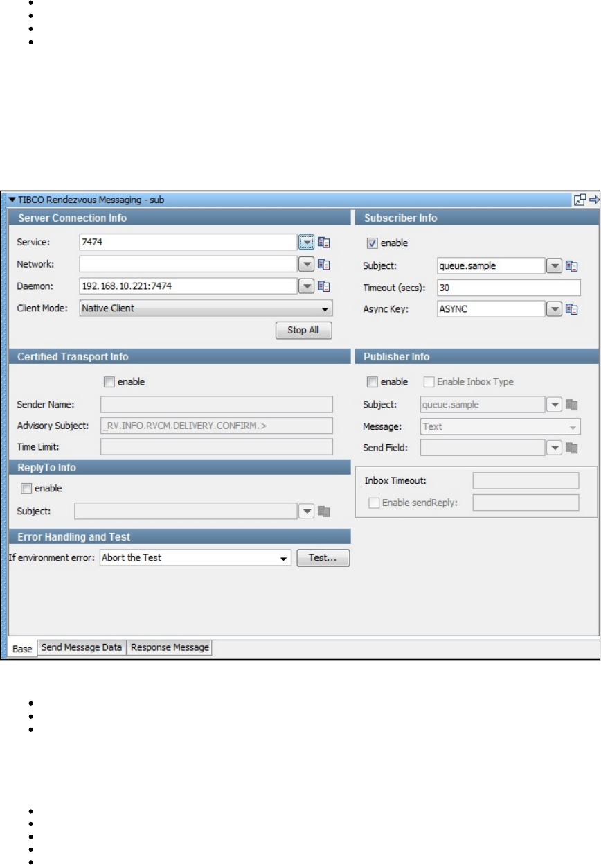The width and height of the screenshot is (601, 865).
Task: Open Message type Text dropdown
Action: coord(501,426)
